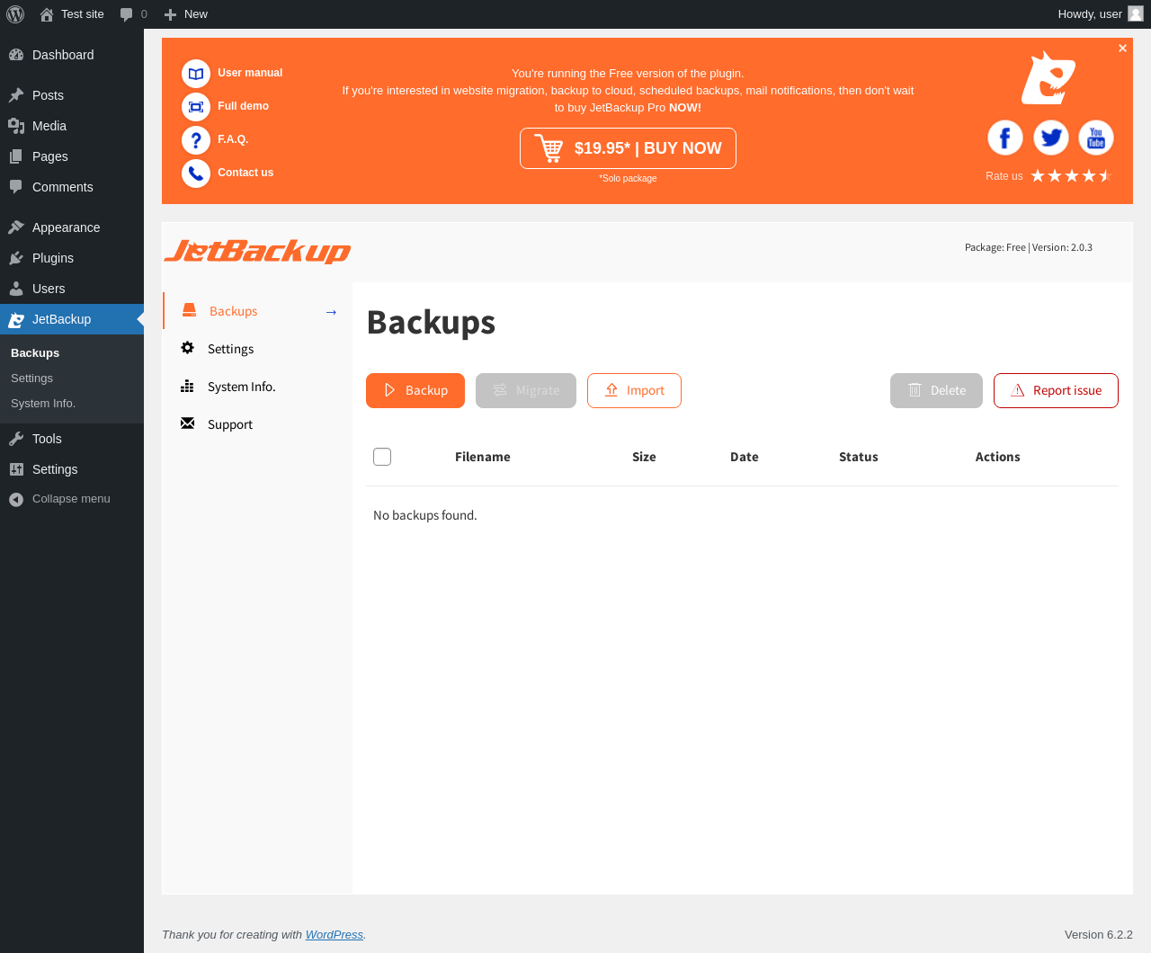Click Status column header
Screen dimensions: 1151x953
[859, 457]
